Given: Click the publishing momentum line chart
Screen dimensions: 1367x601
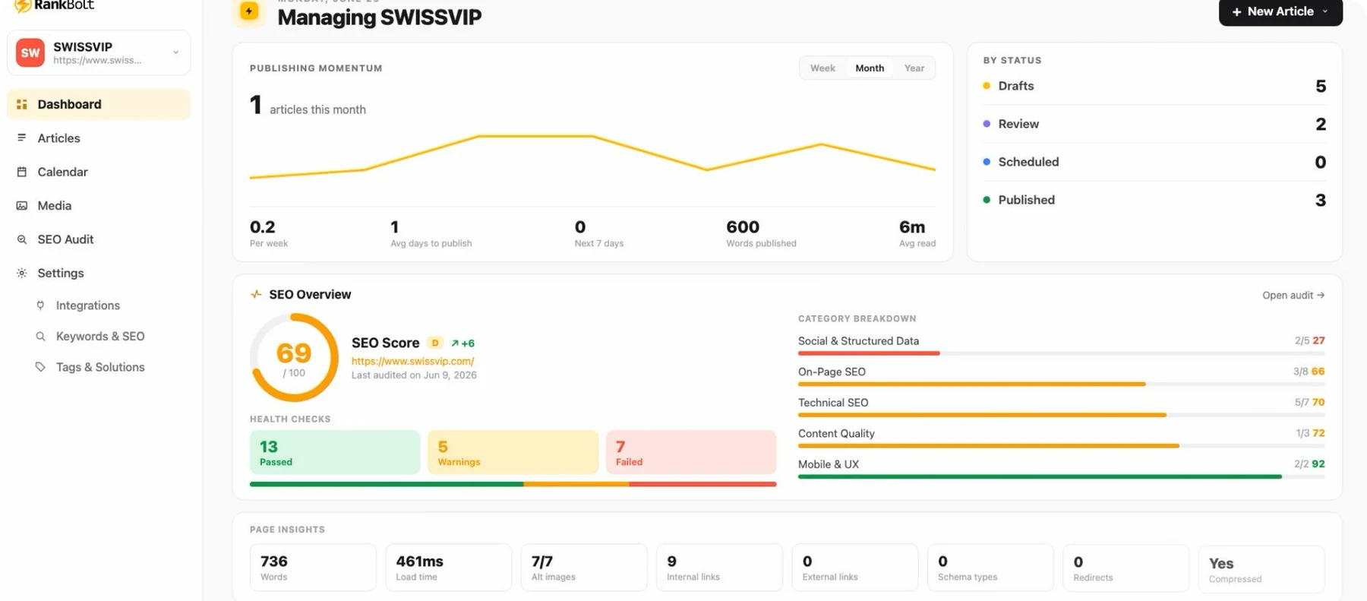Looking at the screenshot, I should point(592,157).
